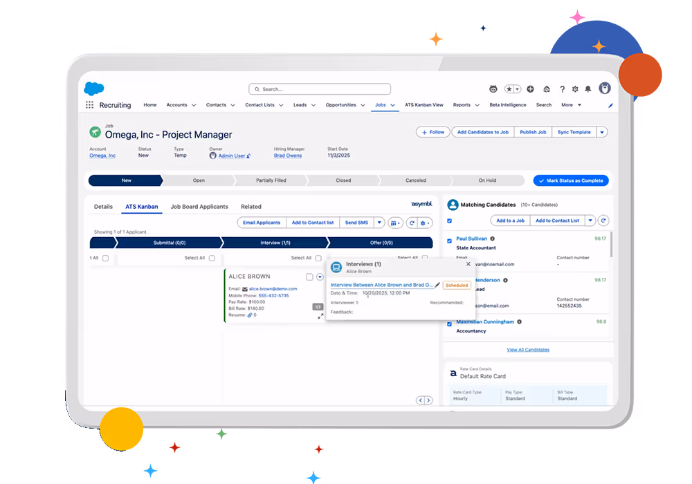Open the Setup gear icon in header
The image size is (692, 484).
tap(575, 89)
